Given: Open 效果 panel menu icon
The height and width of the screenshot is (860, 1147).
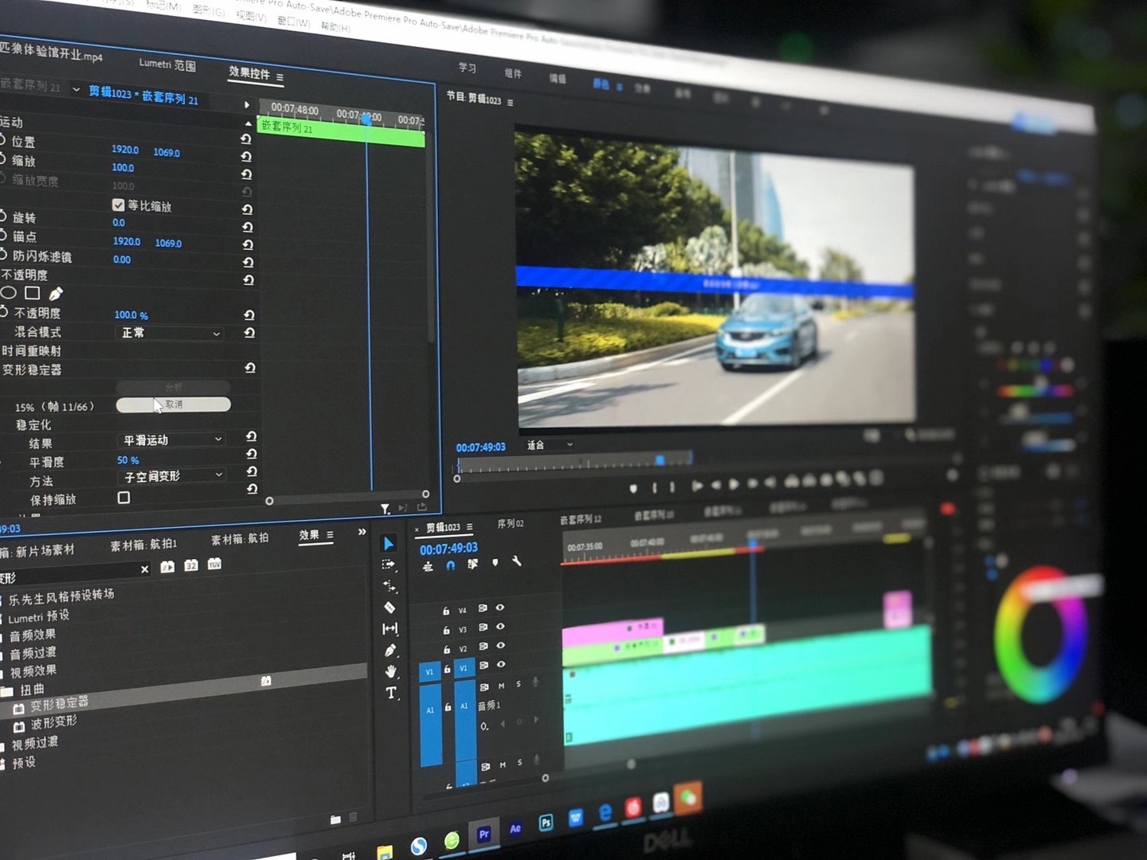Looking at the screenshot, I should click(x=330, y=535).
